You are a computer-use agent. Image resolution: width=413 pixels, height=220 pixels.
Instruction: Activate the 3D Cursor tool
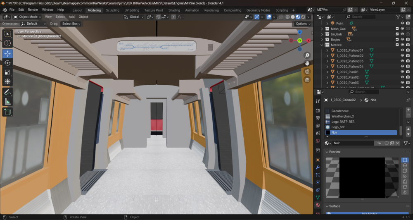click(x=7, y=43)
